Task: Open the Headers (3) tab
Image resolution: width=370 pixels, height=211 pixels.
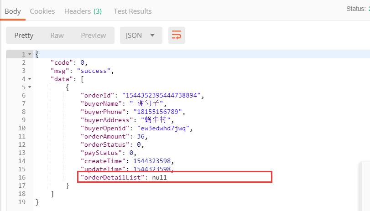Action: 83,11
